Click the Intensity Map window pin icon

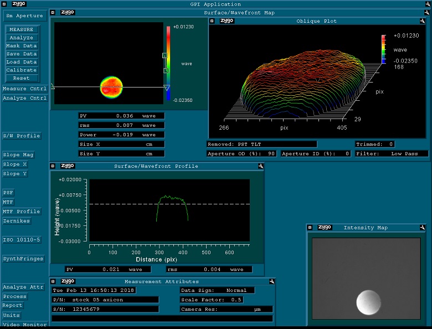click(423, 228)
